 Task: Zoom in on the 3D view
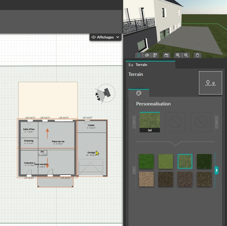(x=178, y=55)
